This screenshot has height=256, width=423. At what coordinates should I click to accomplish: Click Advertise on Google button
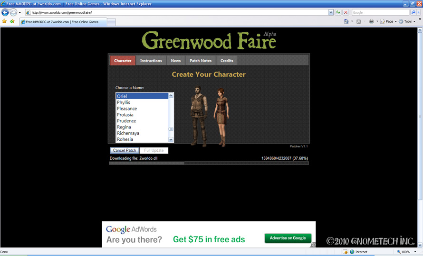pos(288,238)
